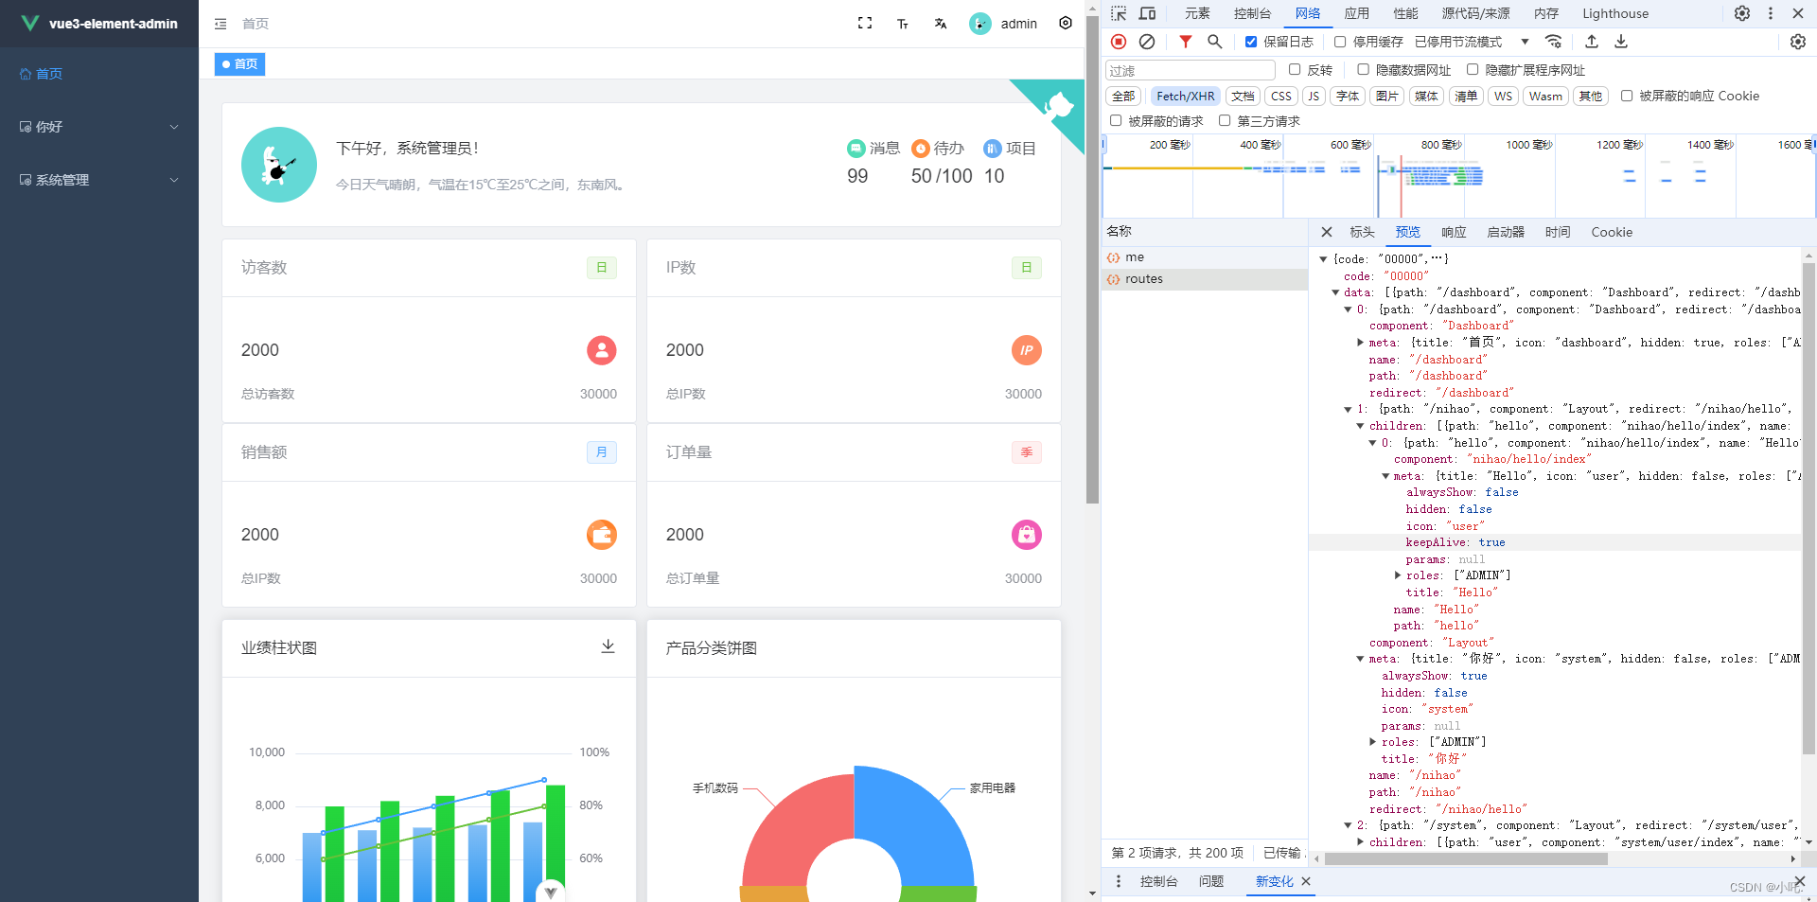The width and height of the screenshot is (1817, 902).
Task: Click the 消息 message icon
Action: pyautogui.click(x=856, y=148)
